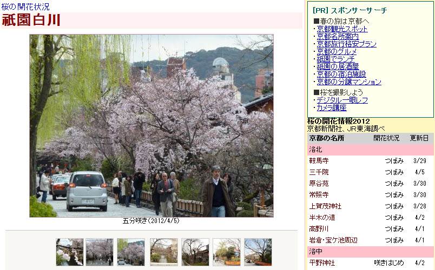Select the 上賀茂神社 entry

click(325, 206)
